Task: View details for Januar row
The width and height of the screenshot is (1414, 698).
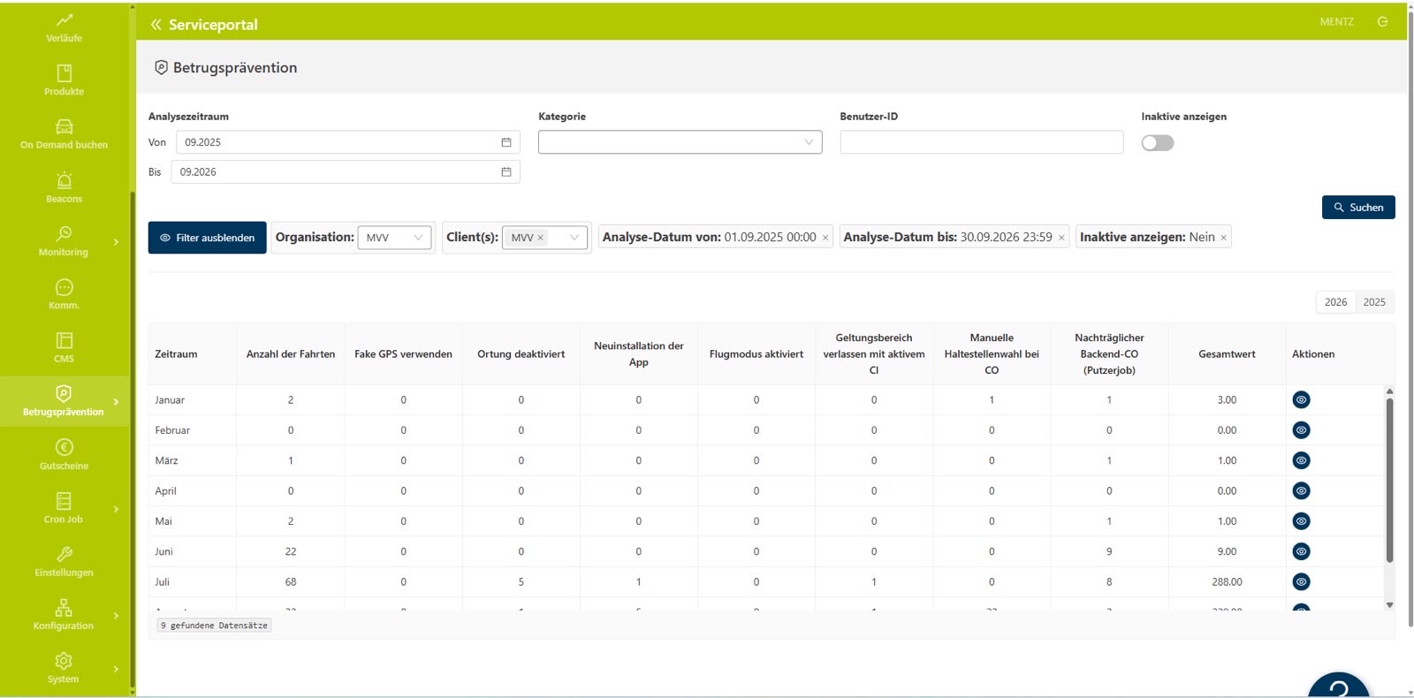Action: point(1301,400)
